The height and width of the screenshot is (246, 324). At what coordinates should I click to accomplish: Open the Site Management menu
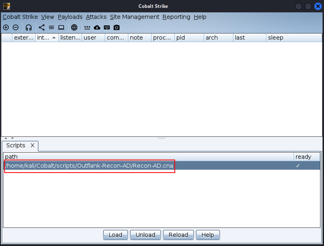click(135, 17)
